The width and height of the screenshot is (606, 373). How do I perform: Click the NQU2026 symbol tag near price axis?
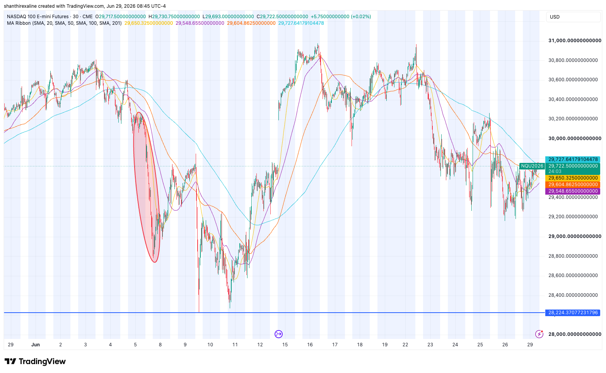pos(532,166)
